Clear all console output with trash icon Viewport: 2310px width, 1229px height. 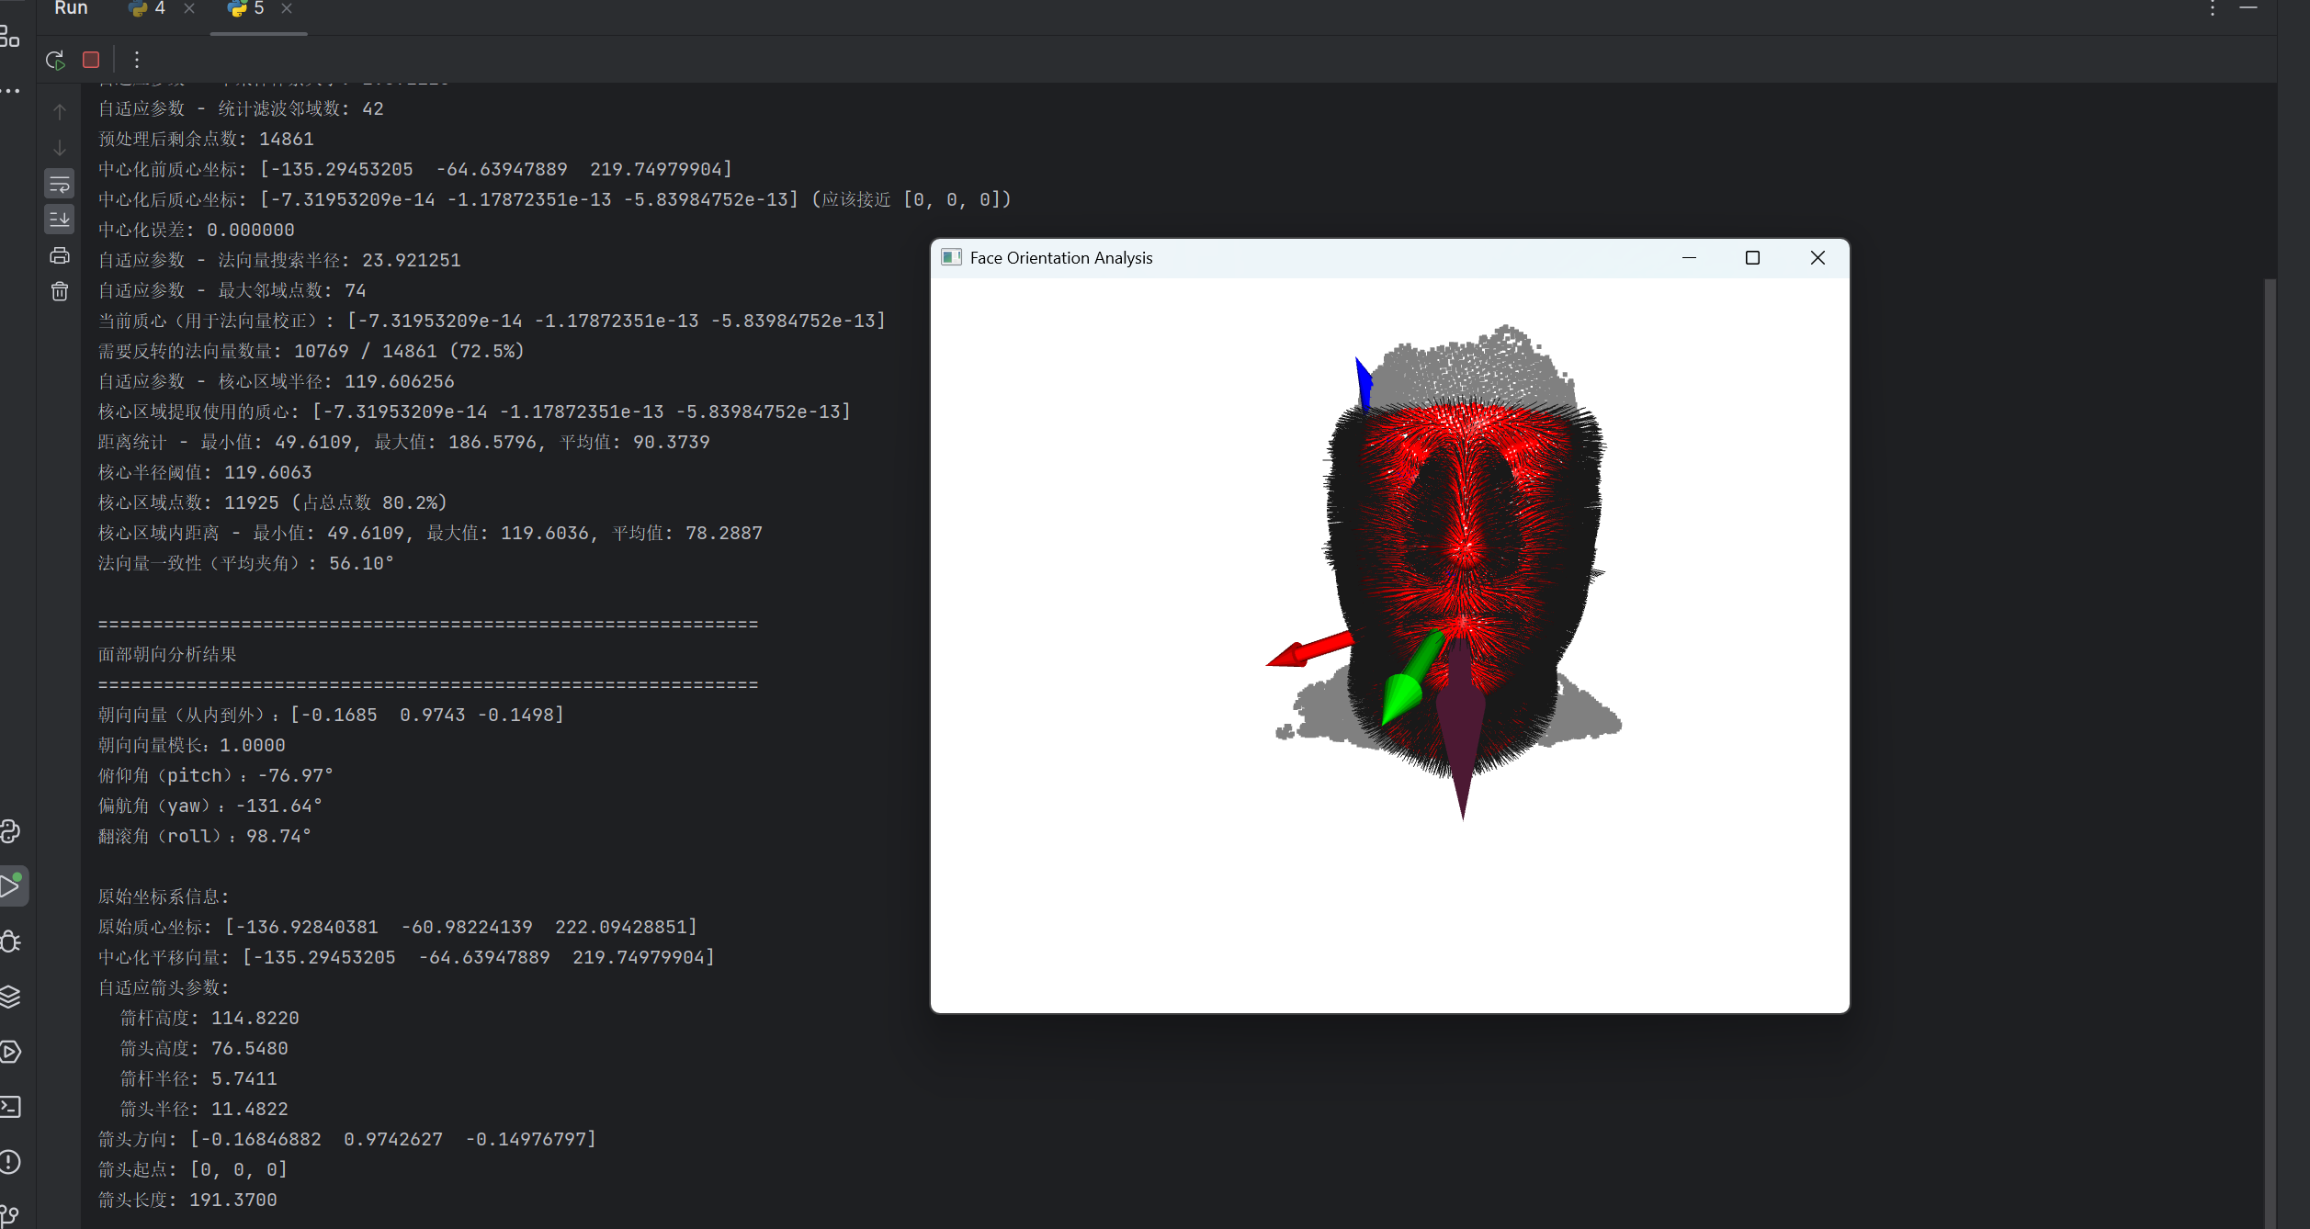point(60,292)
